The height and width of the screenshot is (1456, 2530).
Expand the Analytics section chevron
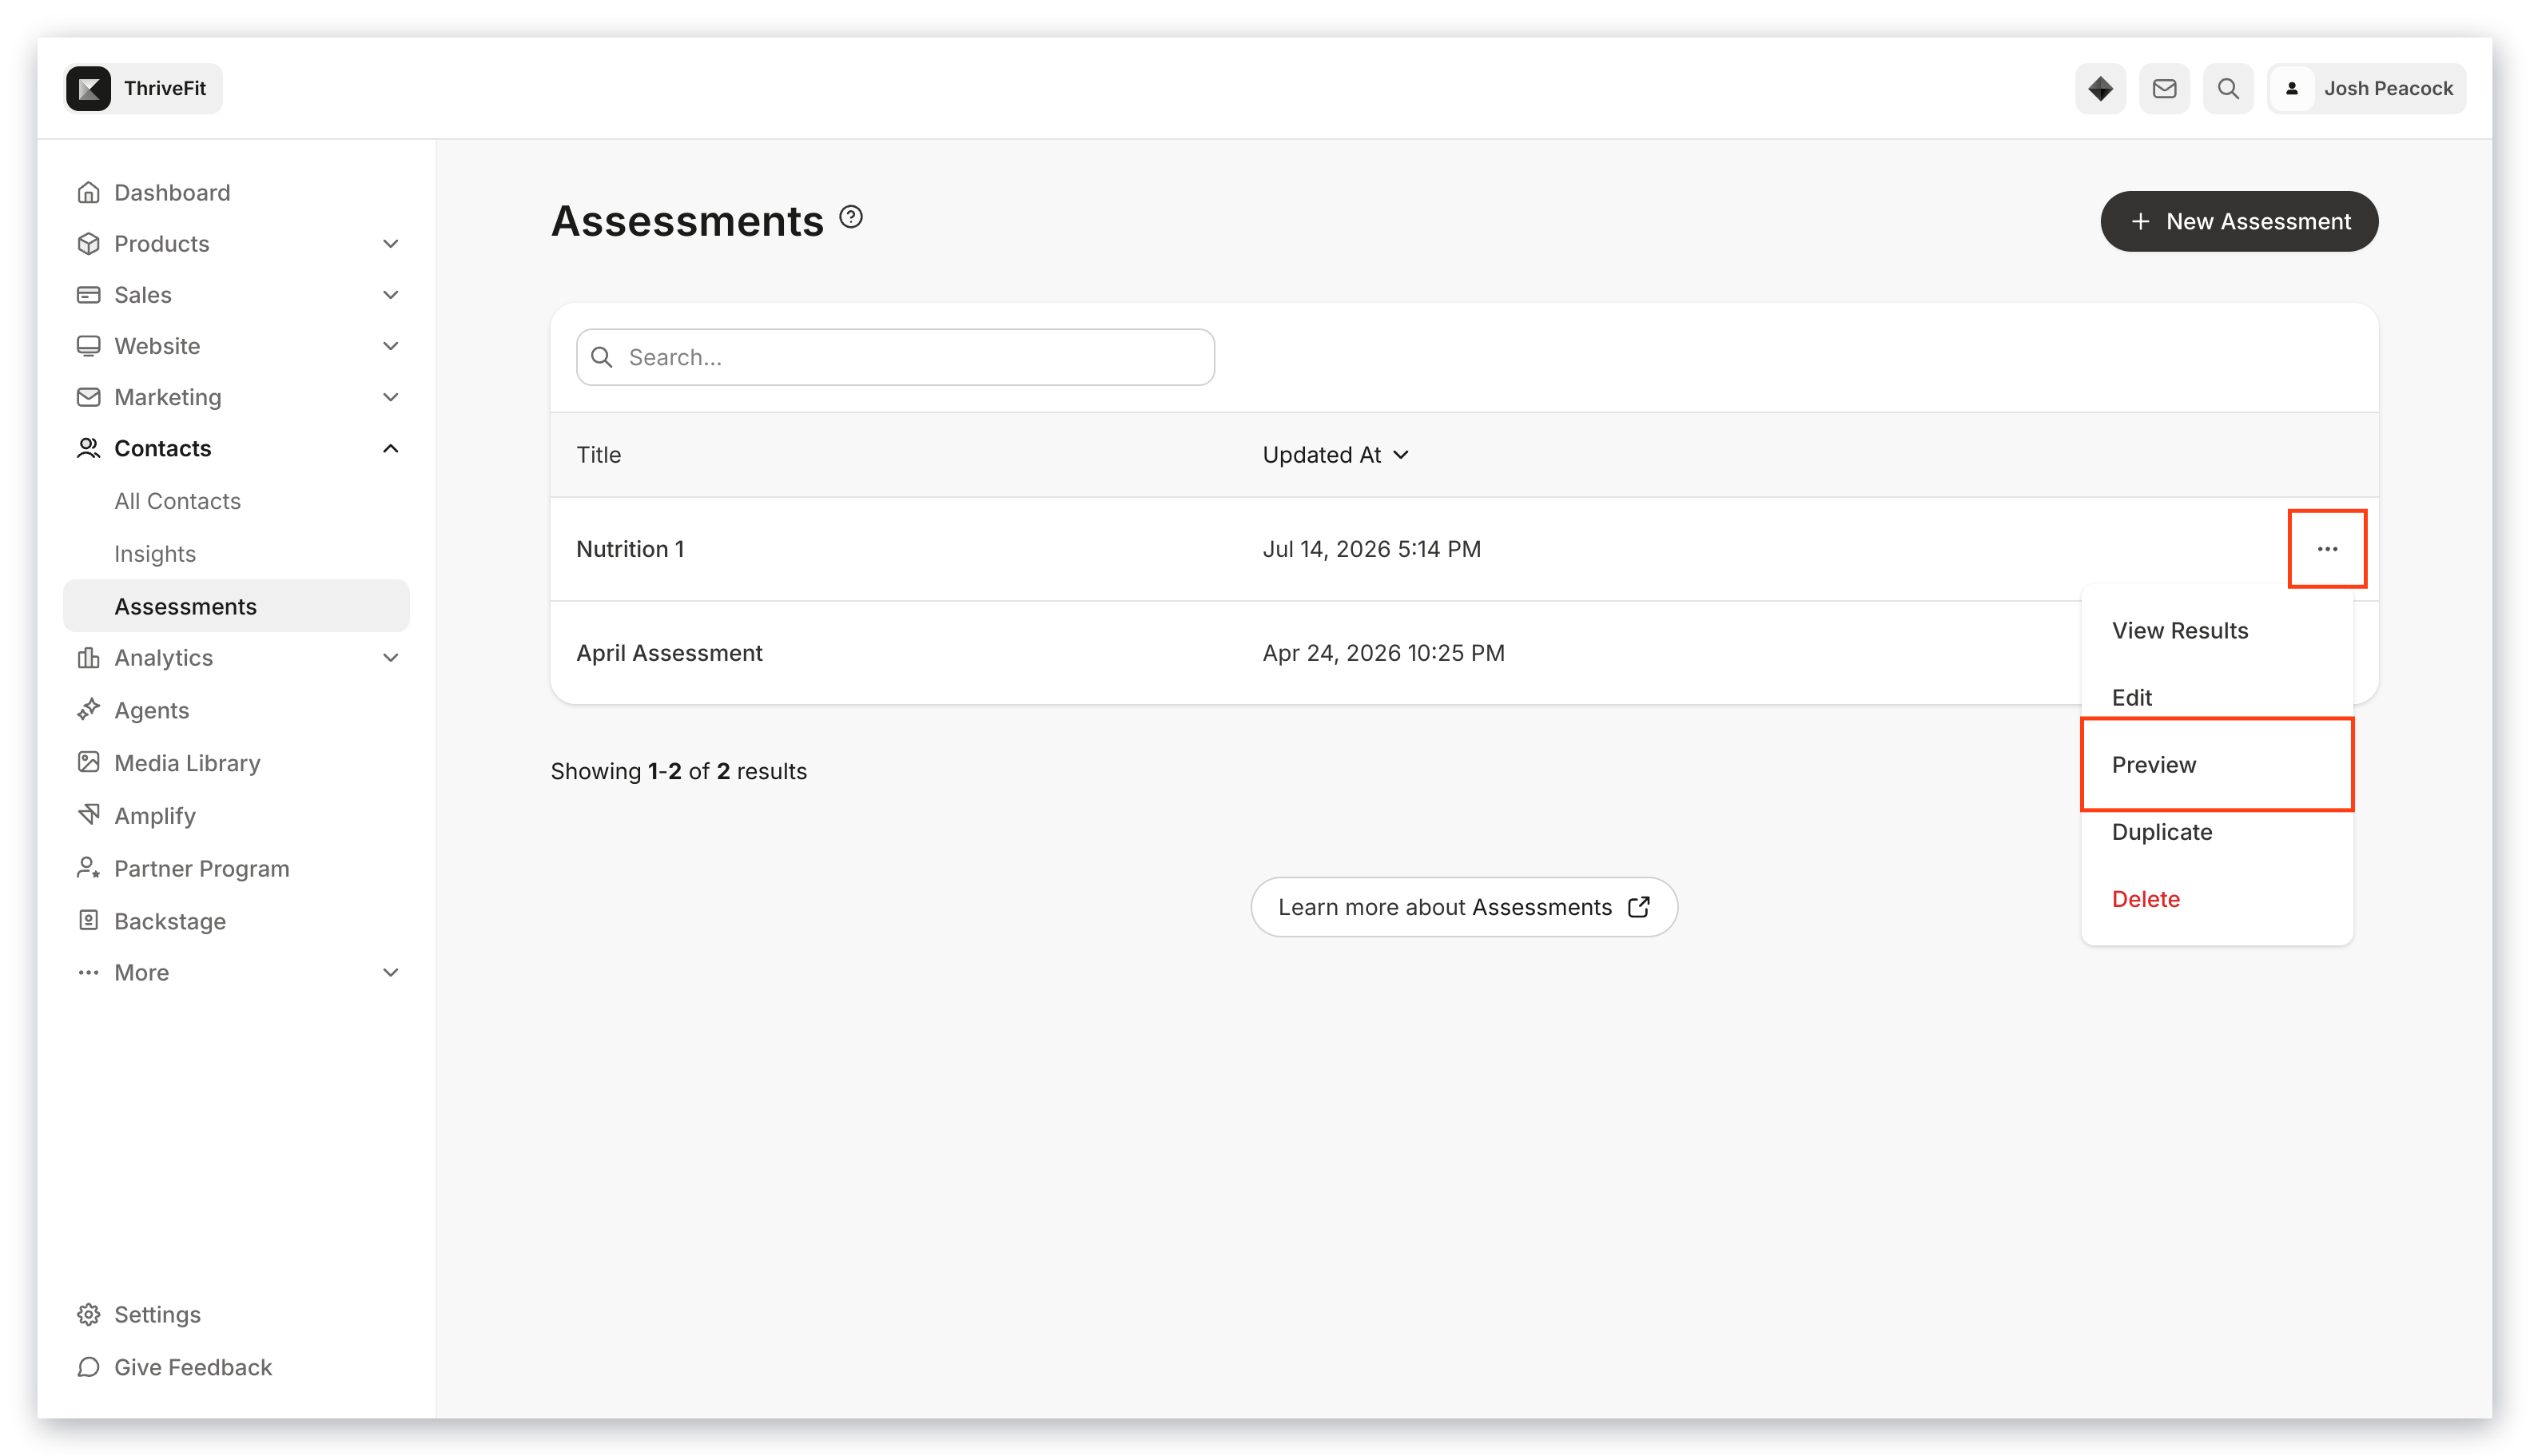tap(390, 657)
